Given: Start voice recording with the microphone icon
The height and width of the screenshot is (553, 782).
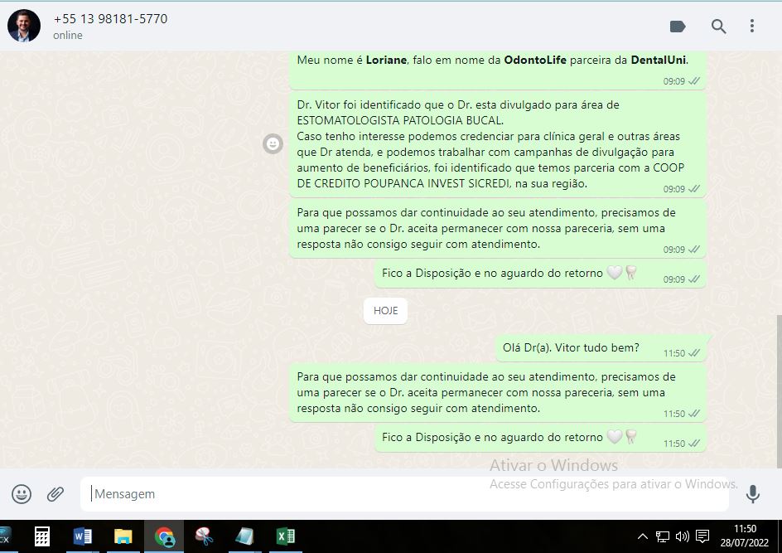Looking at the screenshot, I should tap(752, 493).
